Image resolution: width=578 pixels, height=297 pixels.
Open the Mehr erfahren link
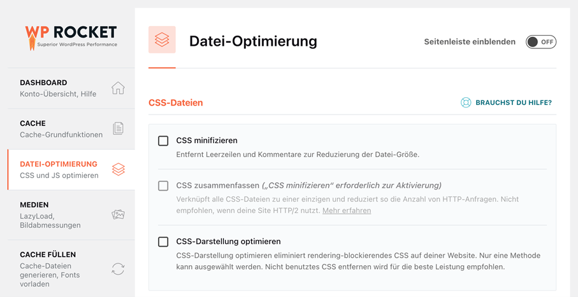[x=347, y=211]
